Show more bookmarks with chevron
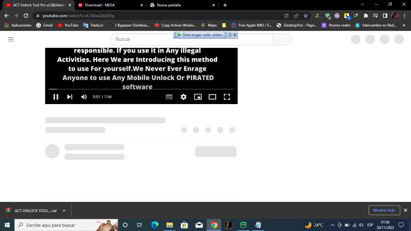 (x=404, y=25)
